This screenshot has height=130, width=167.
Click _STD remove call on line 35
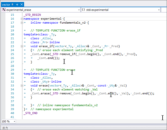coord(60,93)
